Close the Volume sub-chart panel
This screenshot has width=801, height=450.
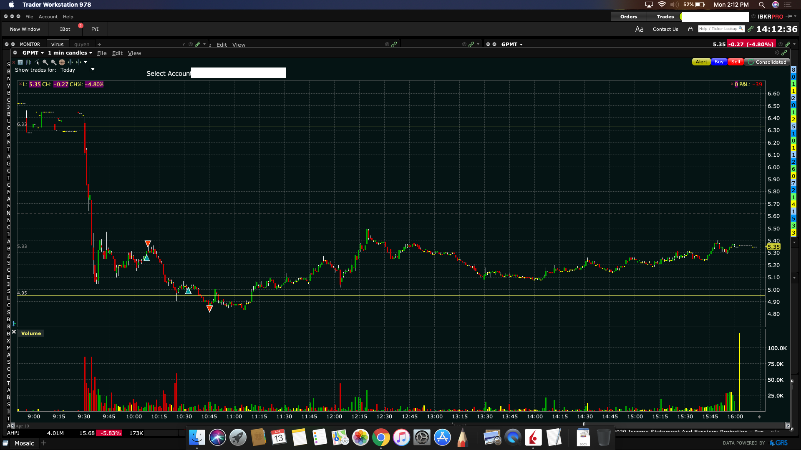pyautogui.click(x=14, y=332)
